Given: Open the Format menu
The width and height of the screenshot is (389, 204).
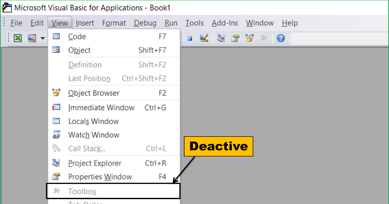Looking at the screenshot, I should coord(114,23).
